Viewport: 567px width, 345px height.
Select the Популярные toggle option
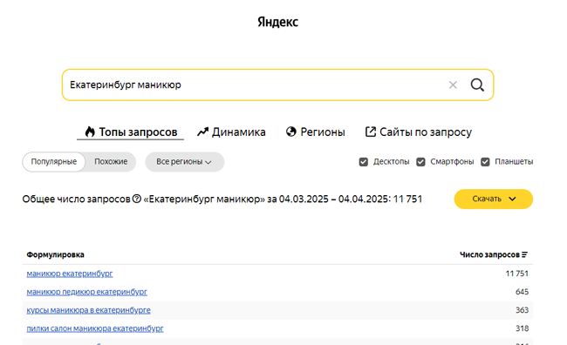tap(54, 162)
